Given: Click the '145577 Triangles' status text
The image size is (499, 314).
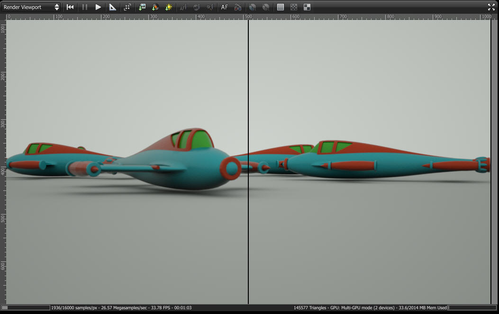Looking at the screenshot, I should point(310,308).
